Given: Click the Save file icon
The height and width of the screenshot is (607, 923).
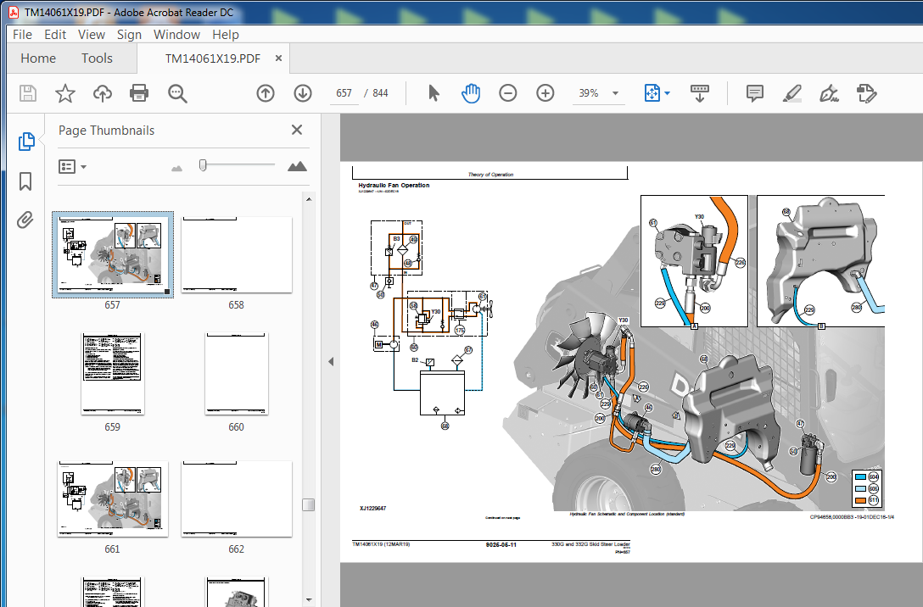Looking at the screenshot, I should (x=28, y=93).
